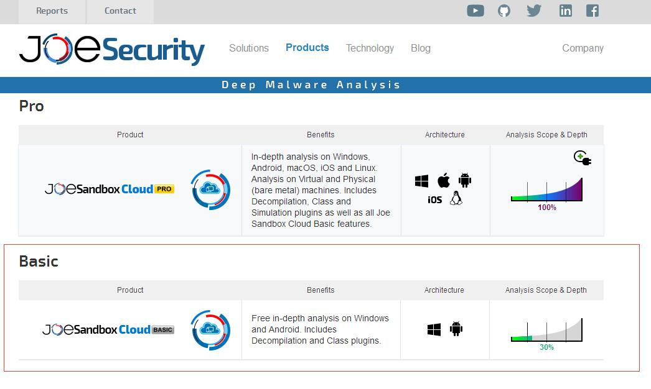Go to the Reports tab
This screenshot has width=651, height=389.
pyautogui.click(x=52, y=11)
